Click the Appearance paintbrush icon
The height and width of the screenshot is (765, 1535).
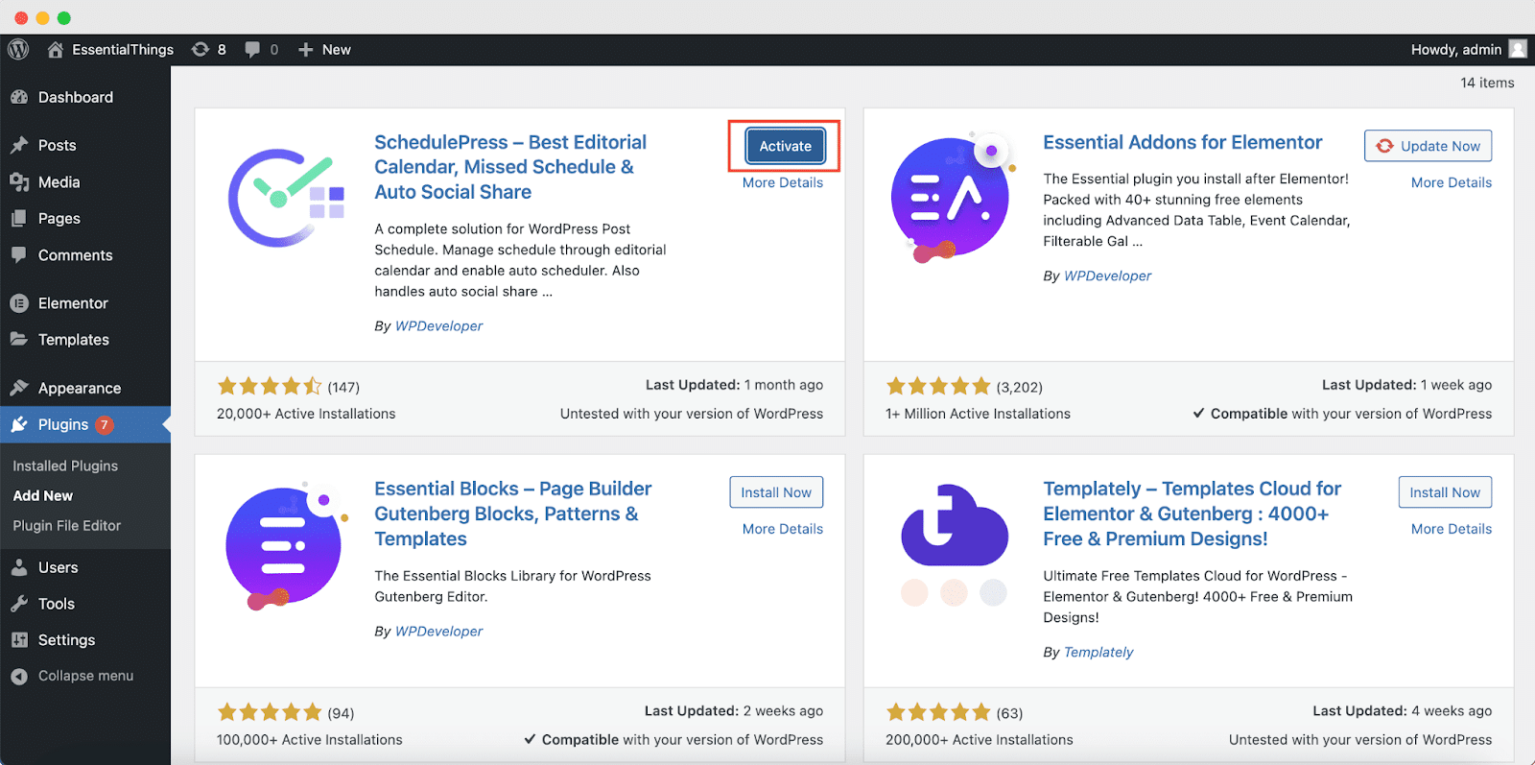click(x=19, y=388)
